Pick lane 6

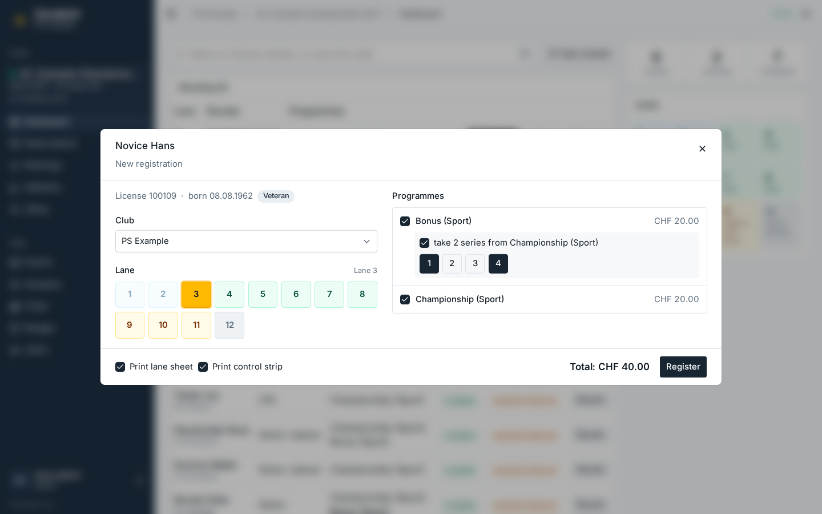296,295
